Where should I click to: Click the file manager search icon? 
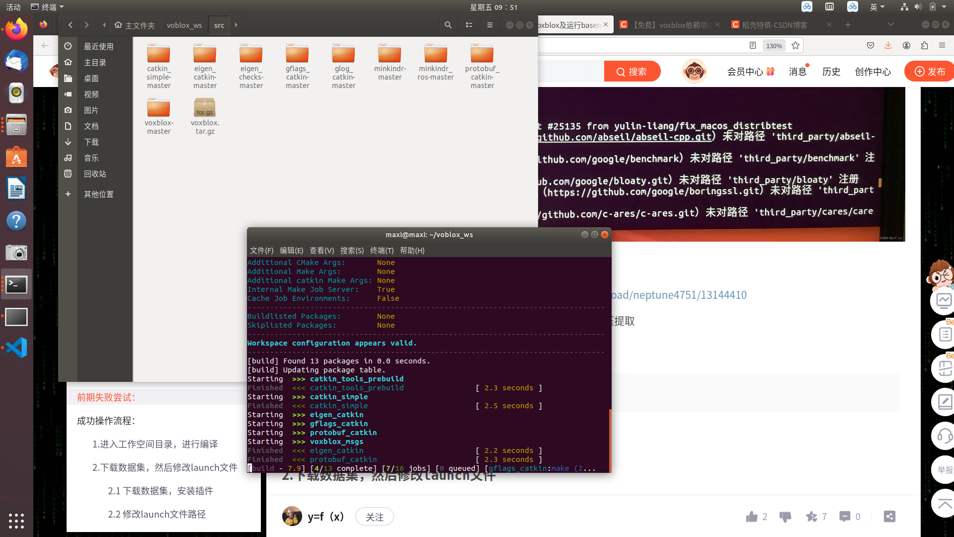448,25
